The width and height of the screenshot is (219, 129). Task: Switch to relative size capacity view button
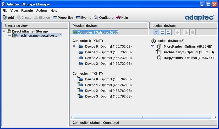pos(168,33)
